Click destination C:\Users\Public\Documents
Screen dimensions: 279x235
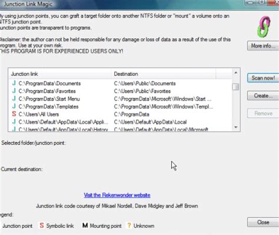point(145,83)
